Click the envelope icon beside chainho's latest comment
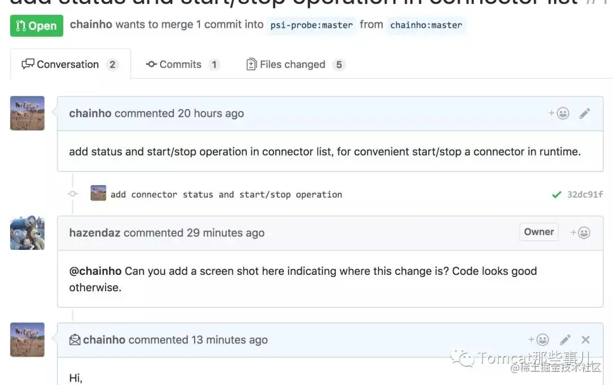This screenshot has width=613, height=385. [x=75, y=340]
